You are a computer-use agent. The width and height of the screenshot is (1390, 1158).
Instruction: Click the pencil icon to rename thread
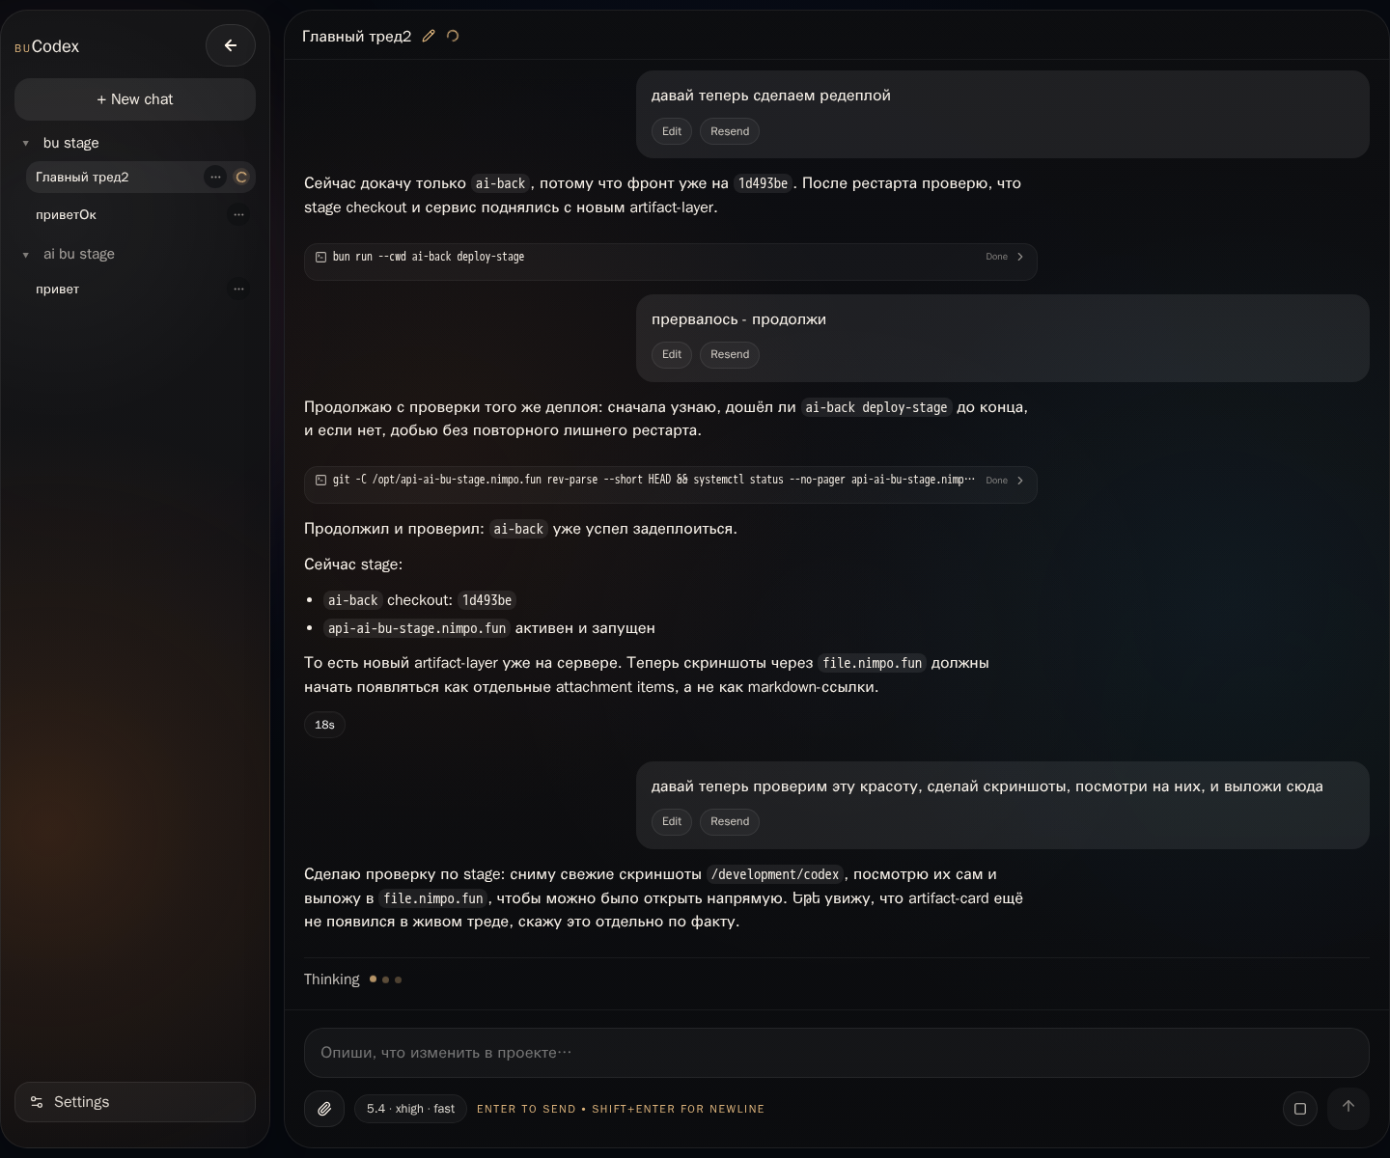pos(429,37)
